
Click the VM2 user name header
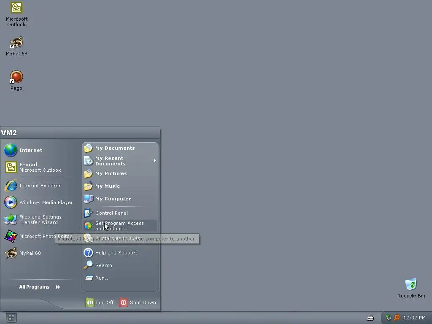[9, 132]
